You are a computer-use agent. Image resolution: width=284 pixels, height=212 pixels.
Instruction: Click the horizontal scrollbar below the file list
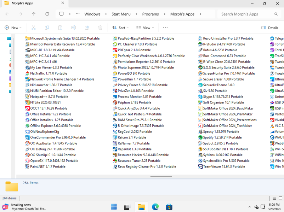coord(161,176)
